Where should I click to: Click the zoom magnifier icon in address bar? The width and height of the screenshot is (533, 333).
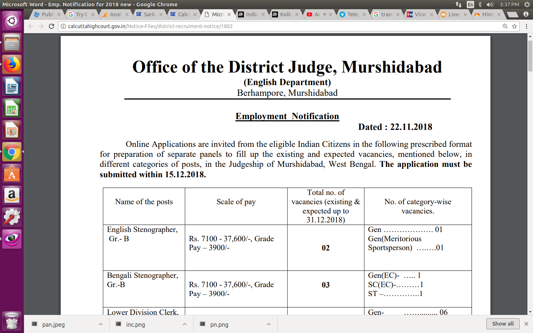point(505,26)
